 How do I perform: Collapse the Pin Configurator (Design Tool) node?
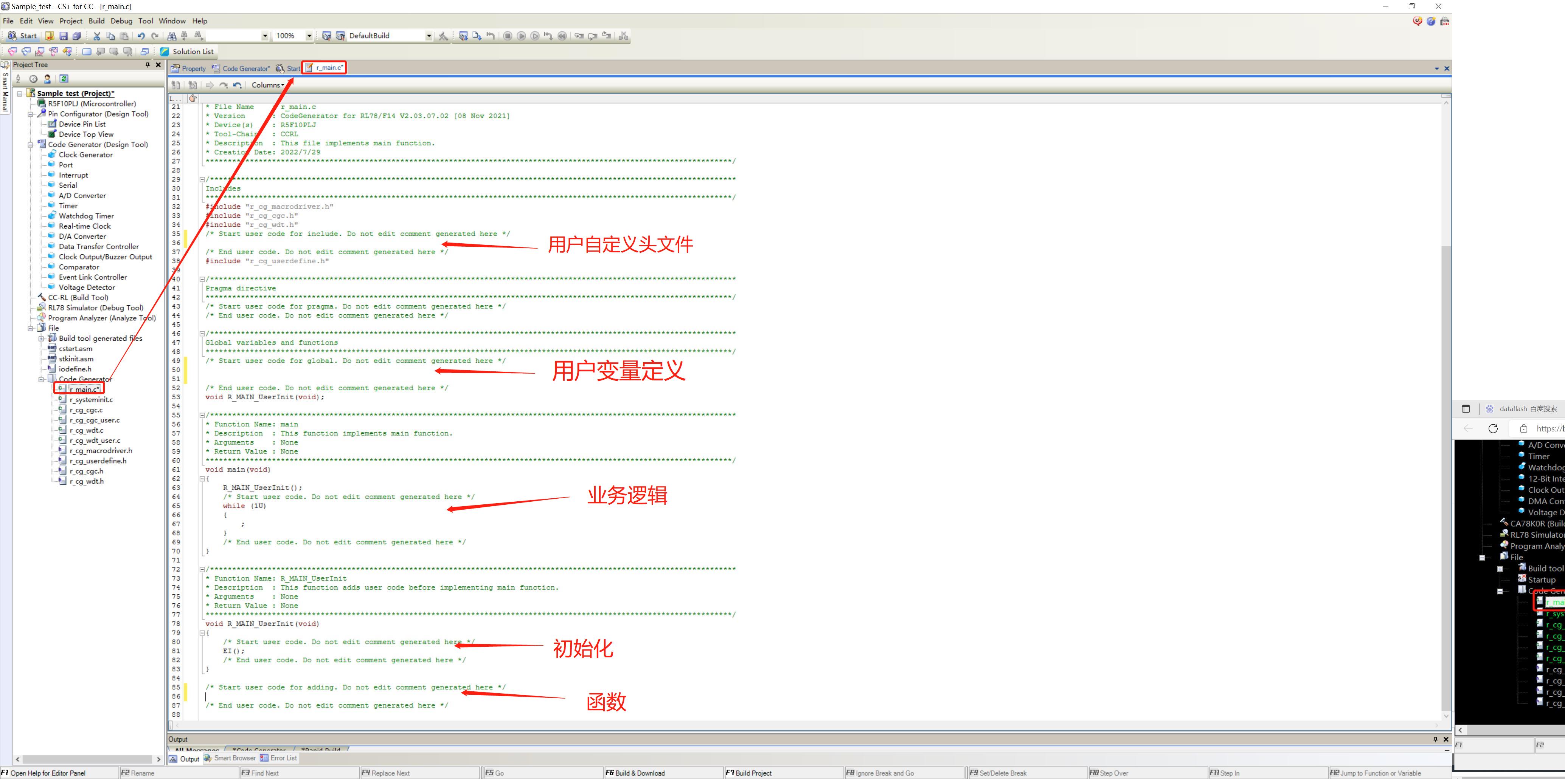tap(30, 114)
